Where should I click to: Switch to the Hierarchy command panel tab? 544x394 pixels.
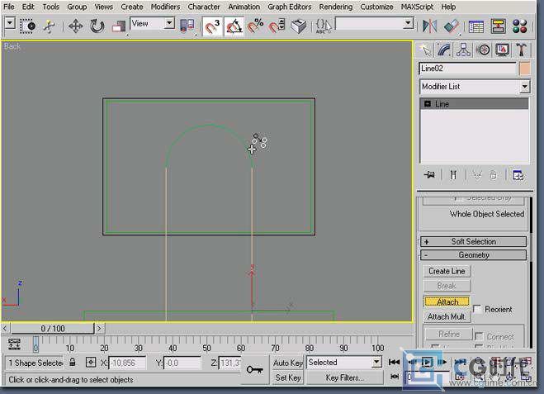[463, 50]
